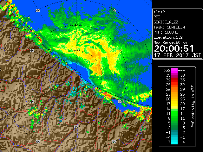Click the Max Range:60 km line
The image size is (203, 152).
point(170,42)
